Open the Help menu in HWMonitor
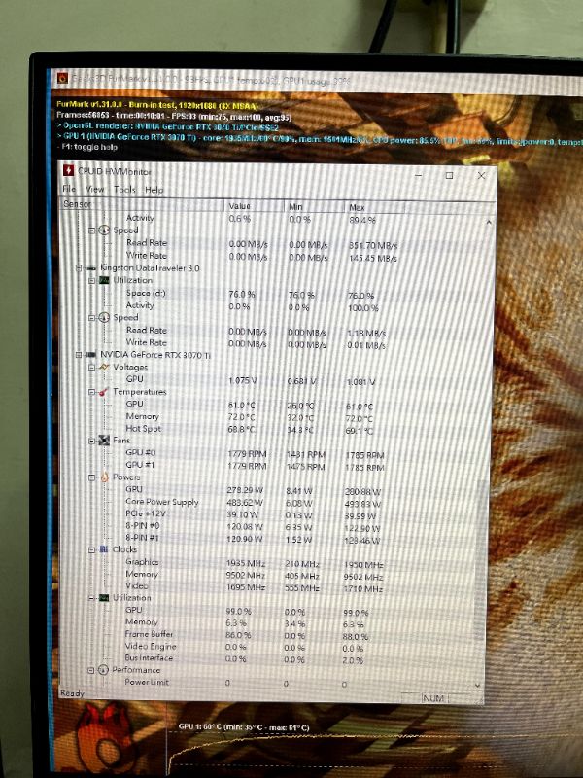 click(154, 190)
